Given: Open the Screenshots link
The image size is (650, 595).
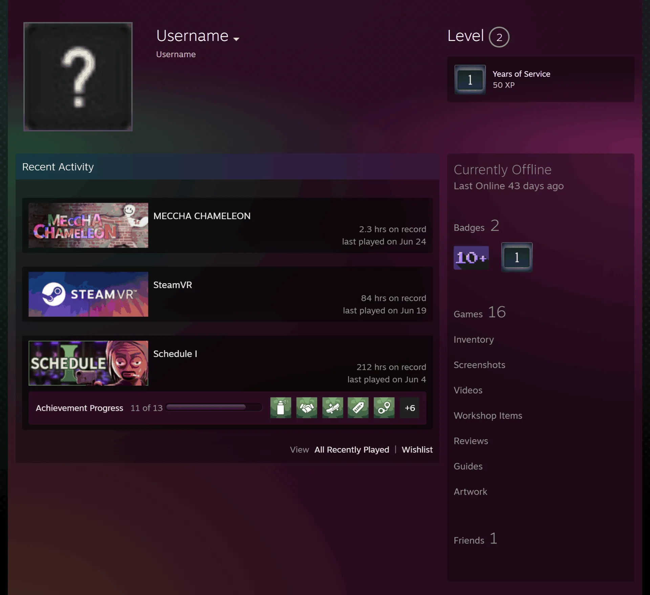Looking at the screenshot, I should 479,365.
